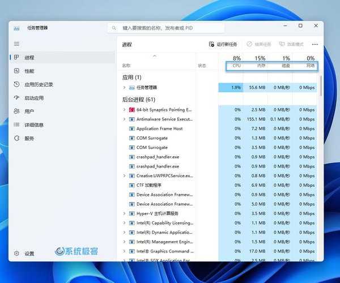Close the Task Manager window

316,25
